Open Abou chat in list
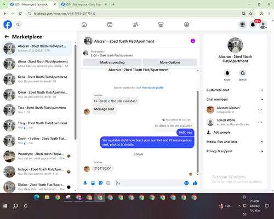 click(37, 64)
